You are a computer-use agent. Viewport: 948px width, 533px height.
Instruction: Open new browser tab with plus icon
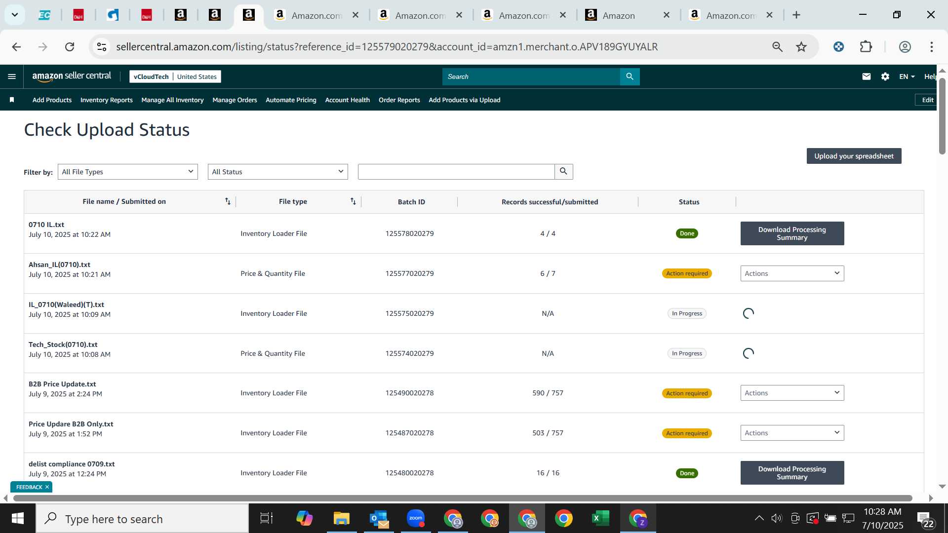pos(796,15)
